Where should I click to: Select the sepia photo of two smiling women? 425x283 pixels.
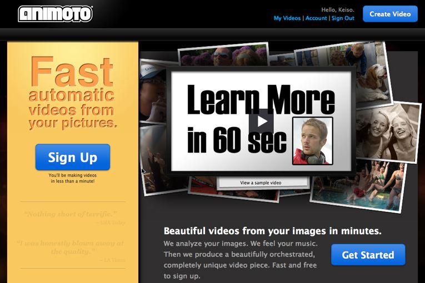(x=387, y=130)
